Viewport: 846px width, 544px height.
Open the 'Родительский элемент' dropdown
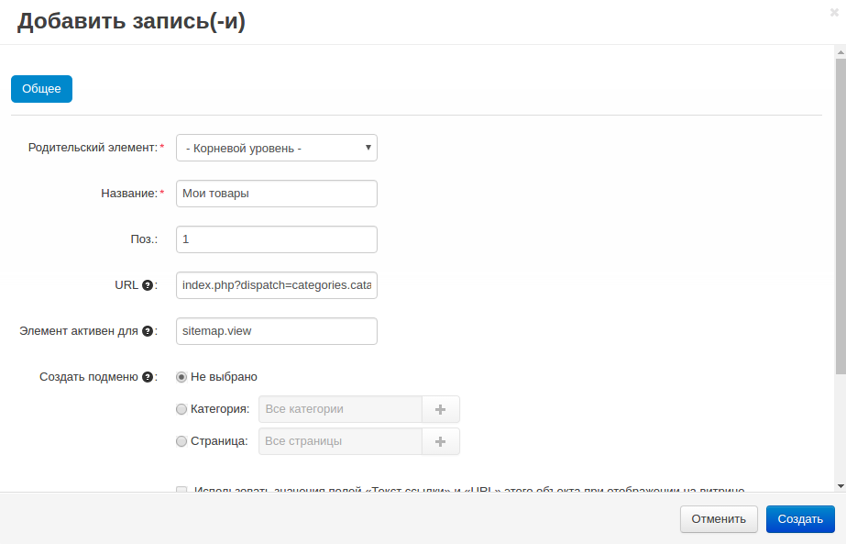click(x=276, y=148)
